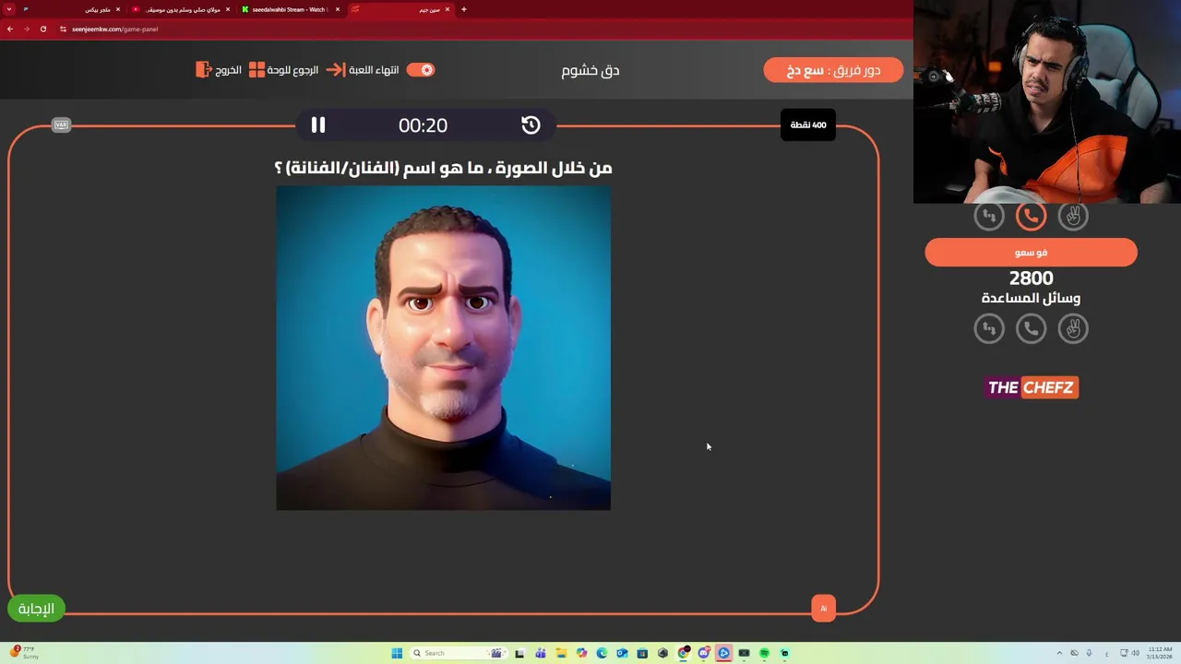The image size is (1181, 664).
Task: Reset the timer with the circular arrow icon
Action: 531,125
